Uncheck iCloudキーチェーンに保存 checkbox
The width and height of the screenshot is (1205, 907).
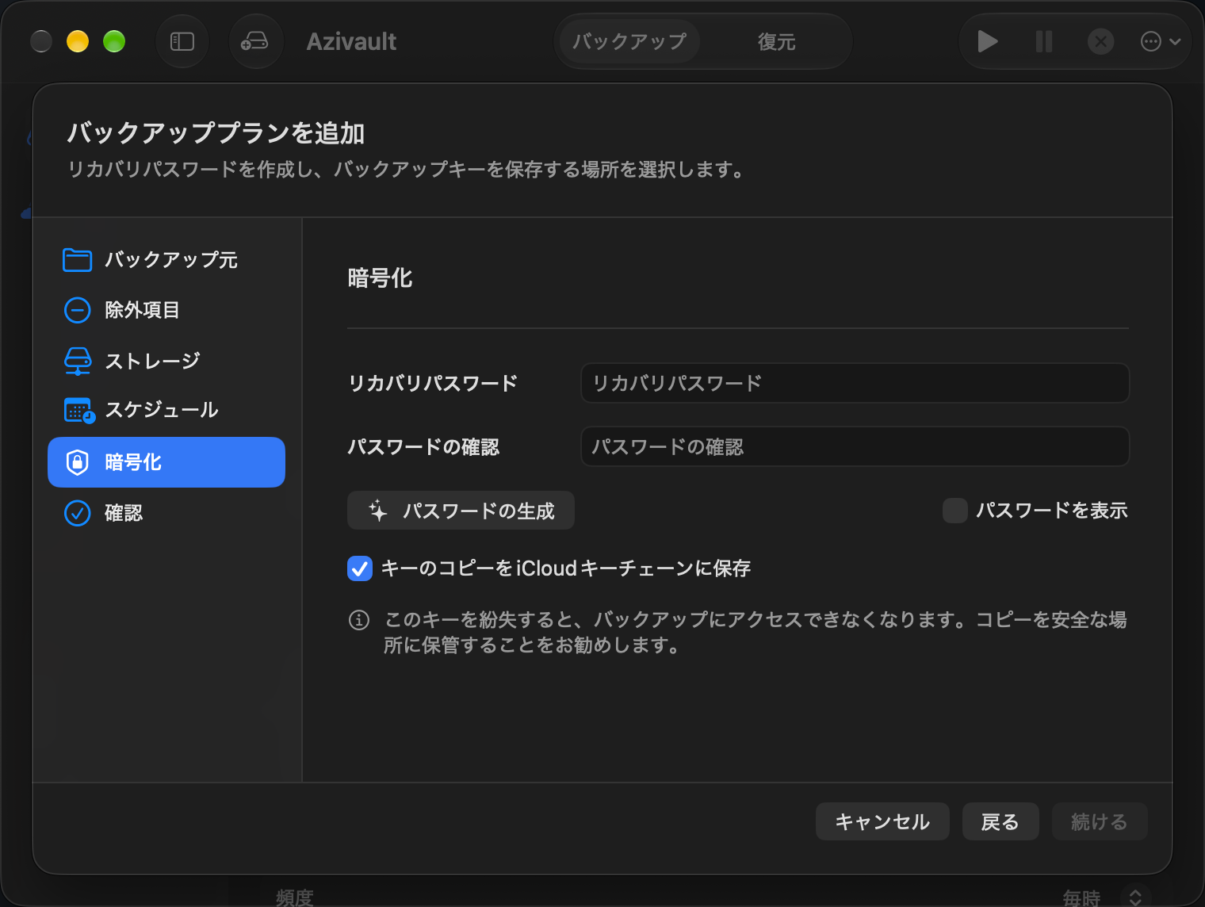pyautogui.click(x=360, y=568)
